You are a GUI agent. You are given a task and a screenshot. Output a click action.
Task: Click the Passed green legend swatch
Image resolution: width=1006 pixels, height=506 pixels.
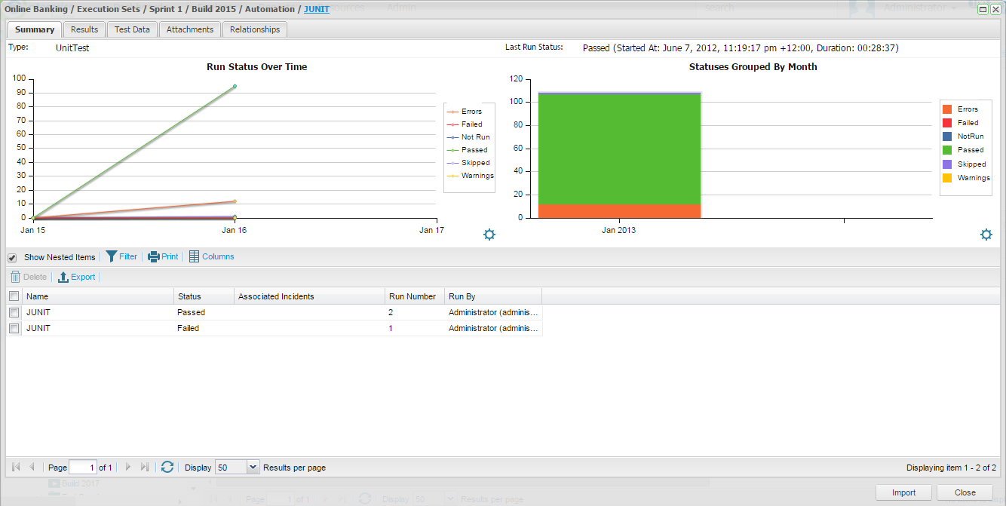click(x=947, y=150)
